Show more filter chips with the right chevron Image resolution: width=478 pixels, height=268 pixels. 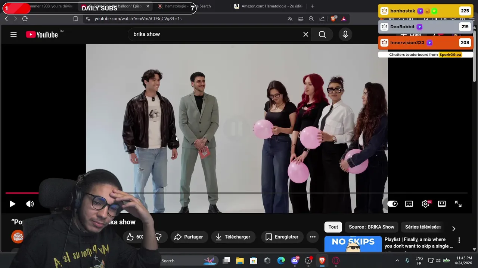(x=454, y=229)
